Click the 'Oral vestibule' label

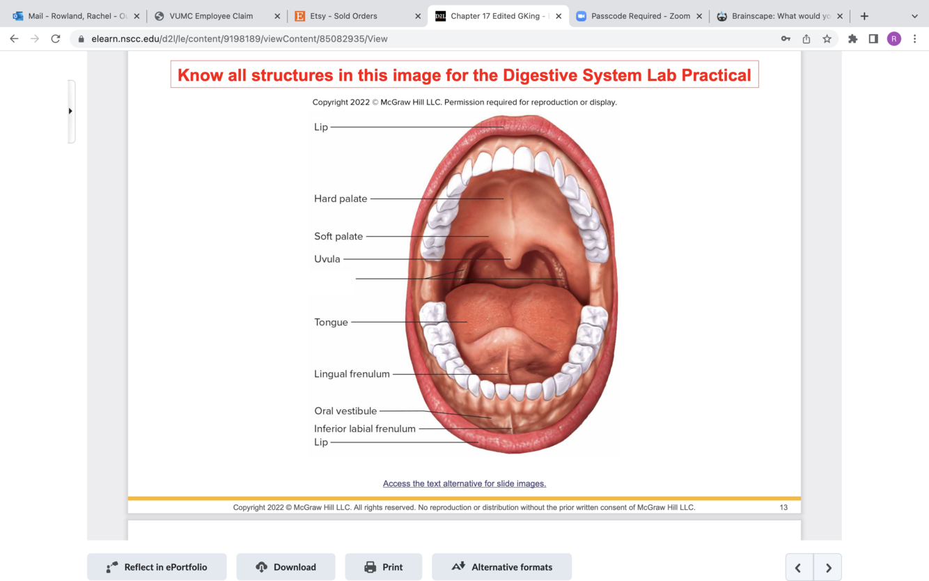(345, 411)
